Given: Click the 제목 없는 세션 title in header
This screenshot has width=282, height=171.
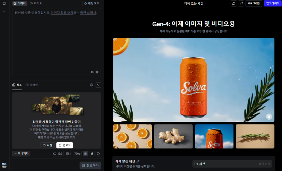Looking at the screenshot, I should [x=194, y=3].
